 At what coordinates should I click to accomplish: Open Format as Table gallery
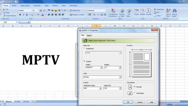pyautogui.click(x=122, y=13)
